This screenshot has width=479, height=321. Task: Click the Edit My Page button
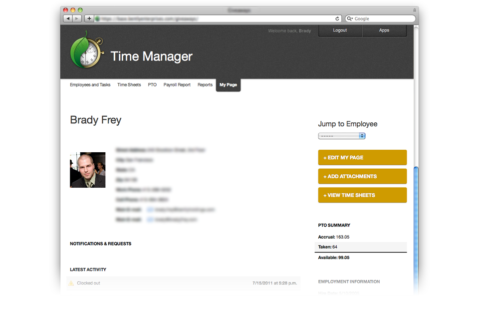(x=362, y=158)
